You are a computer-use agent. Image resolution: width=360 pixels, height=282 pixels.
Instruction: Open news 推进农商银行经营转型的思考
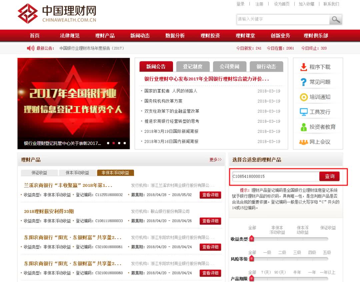pyautogui.click(x=172, y=121)
